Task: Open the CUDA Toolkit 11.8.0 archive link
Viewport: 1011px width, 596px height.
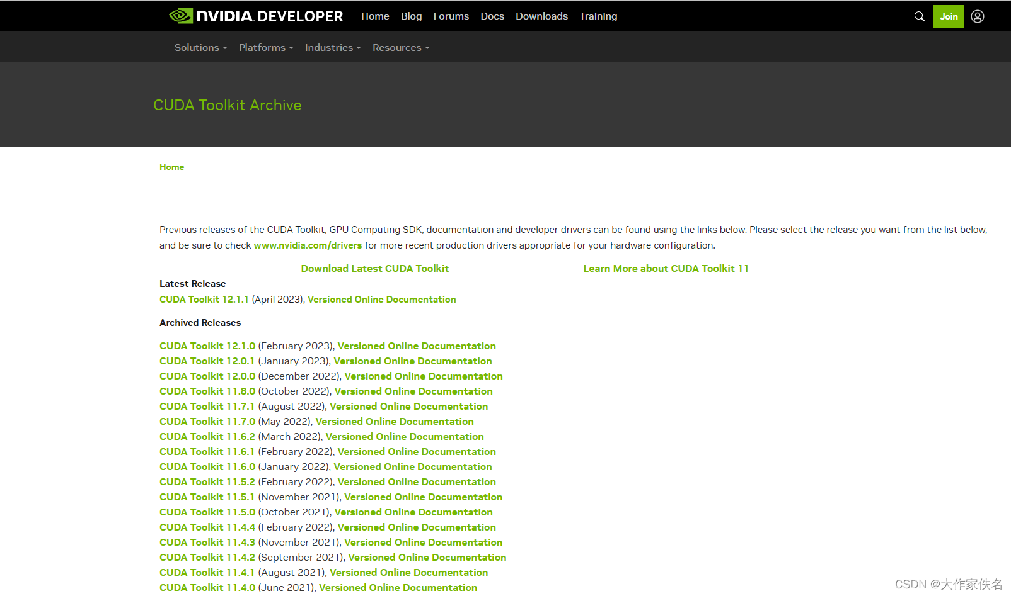Action: [x=207, y=391]
